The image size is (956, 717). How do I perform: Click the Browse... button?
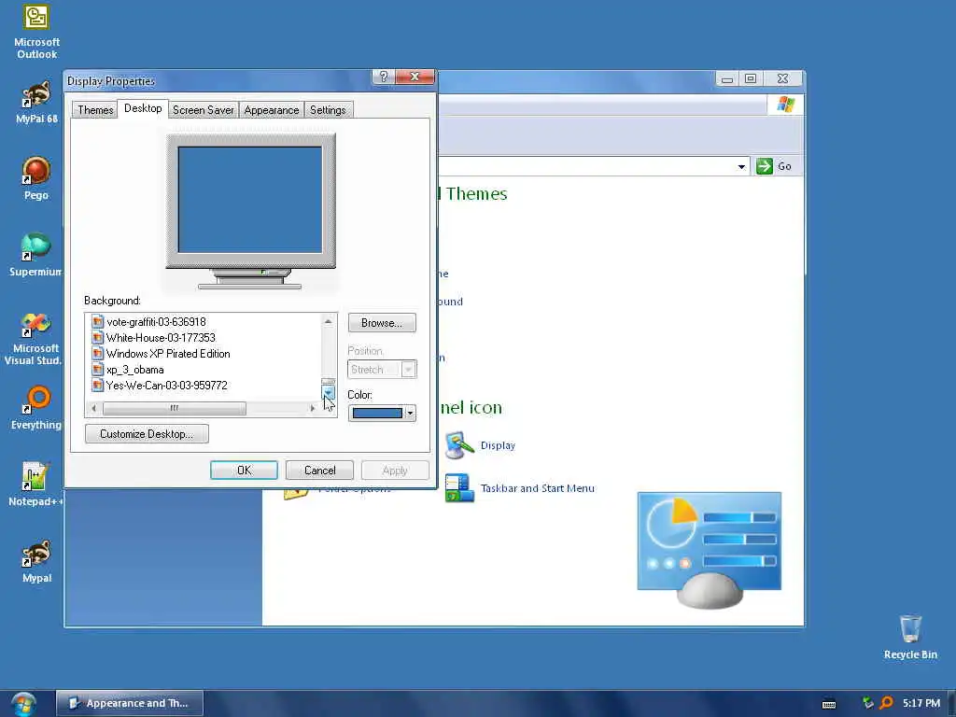click(382, 322)
